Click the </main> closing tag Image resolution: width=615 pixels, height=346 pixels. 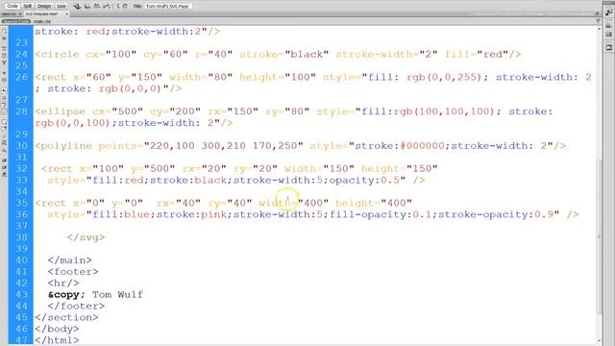[70, 260]
